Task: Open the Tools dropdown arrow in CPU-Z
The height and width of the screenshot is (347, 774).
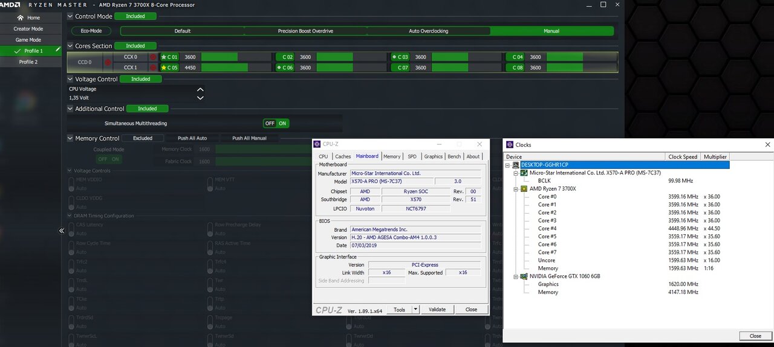Action: tap(415, 310)
